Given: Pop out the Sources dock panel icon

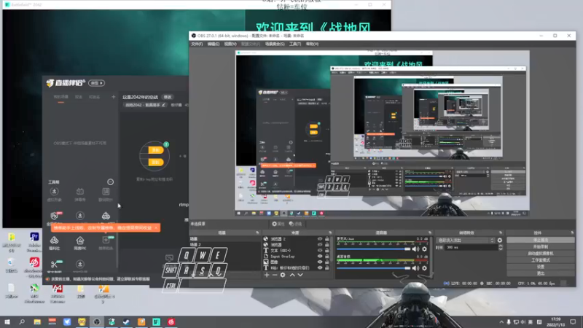Looking at the screenshot, I should coord(330,233).
